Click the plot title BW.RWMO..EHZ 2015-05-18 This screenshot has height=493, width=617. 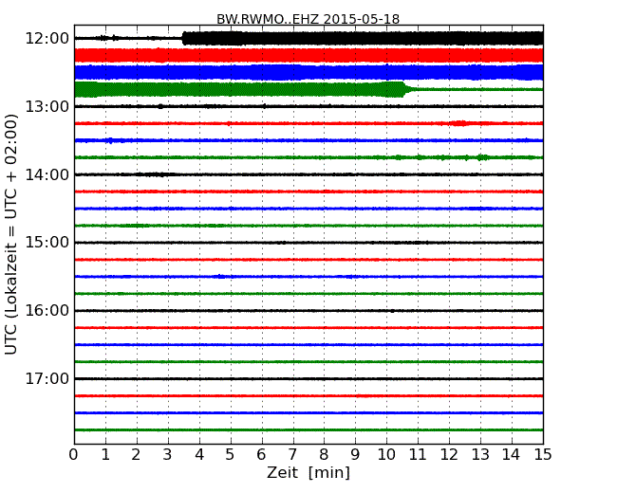(308, 19)
